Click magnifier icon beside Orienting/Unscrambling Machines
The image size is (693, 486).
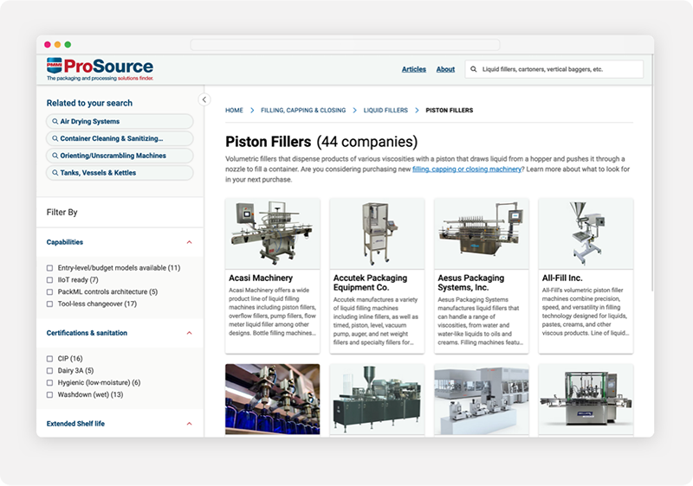pos(55,156)
